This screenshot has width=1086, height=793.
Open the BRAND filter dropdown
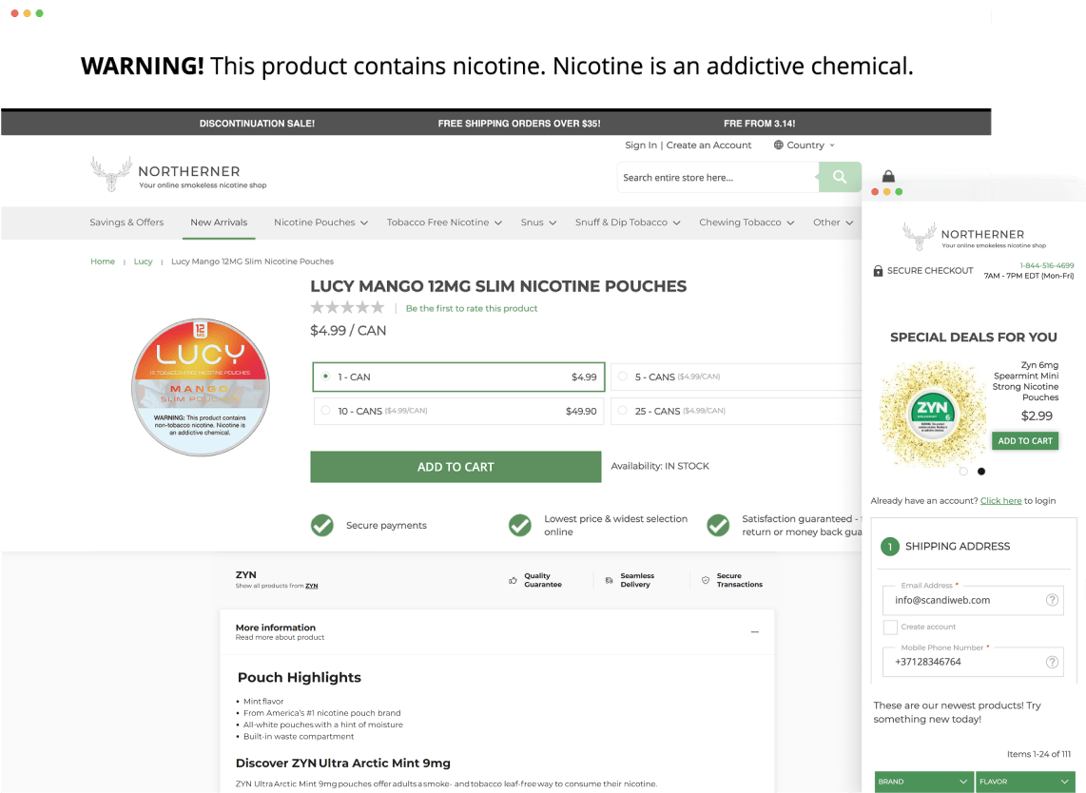click(x=923, y=782)
